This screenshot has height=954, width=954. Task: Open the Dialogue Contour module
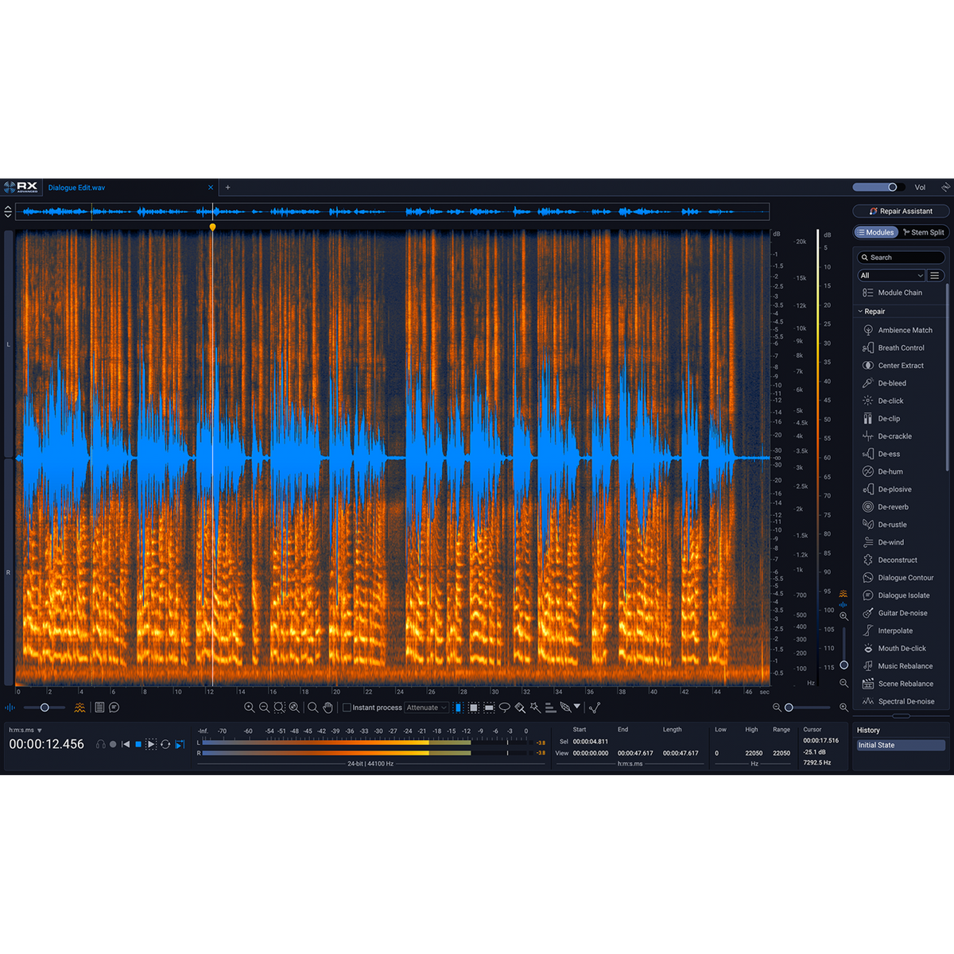pos(899,578)
